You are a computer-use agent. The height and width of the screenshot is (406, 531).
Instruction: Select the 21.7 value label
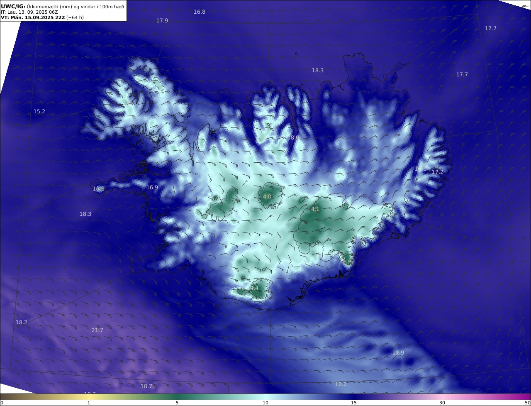coord(97,330)
